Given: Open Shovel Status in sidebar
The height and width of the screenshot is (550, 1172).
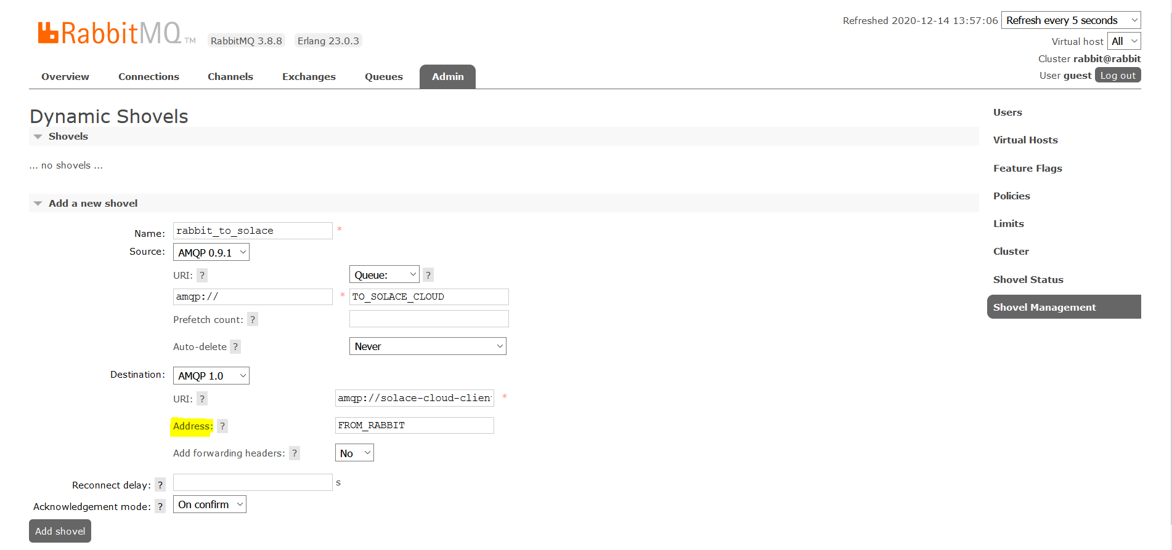Looking at the screenshot, I should (x=1028, y=280).
